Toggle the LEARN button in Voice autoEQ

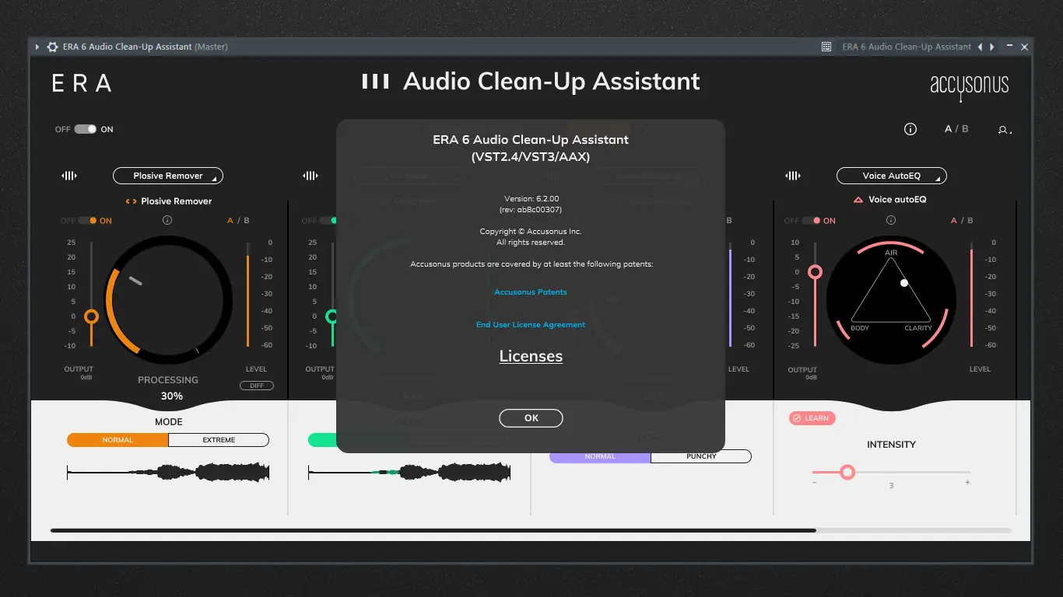point(812,418)
